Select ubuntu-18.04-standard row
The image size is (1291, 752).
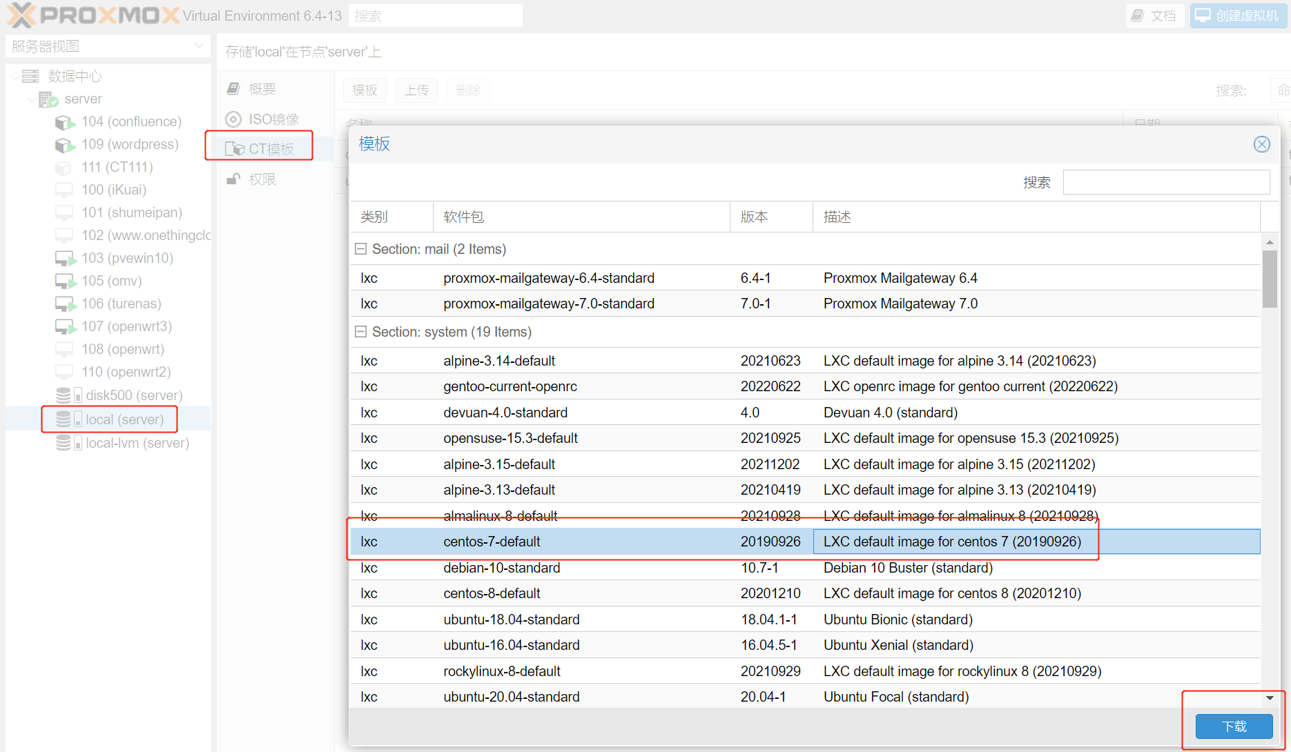805,620
